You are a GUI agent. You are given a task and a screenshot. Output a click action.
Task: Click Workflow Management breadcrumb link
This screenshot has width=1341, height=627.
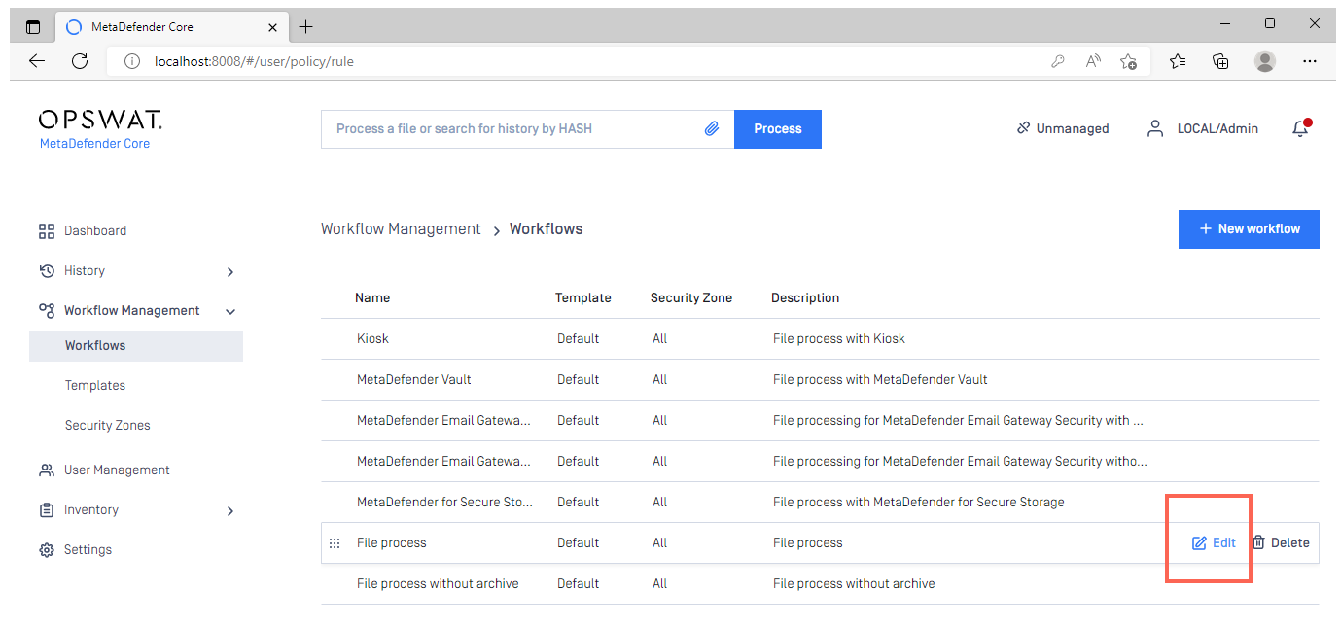(401, 229)
